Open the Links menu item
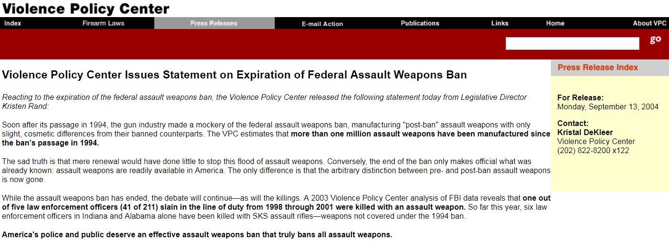The width and height of the screenshot is (669, 242). pyautogui.click(x=500, y=23)
